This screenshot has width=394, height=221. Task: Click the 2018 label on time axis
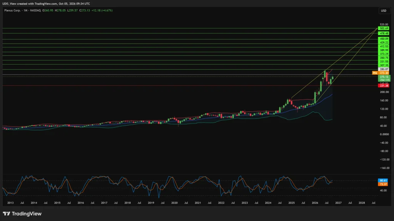(x=127, y=203)
